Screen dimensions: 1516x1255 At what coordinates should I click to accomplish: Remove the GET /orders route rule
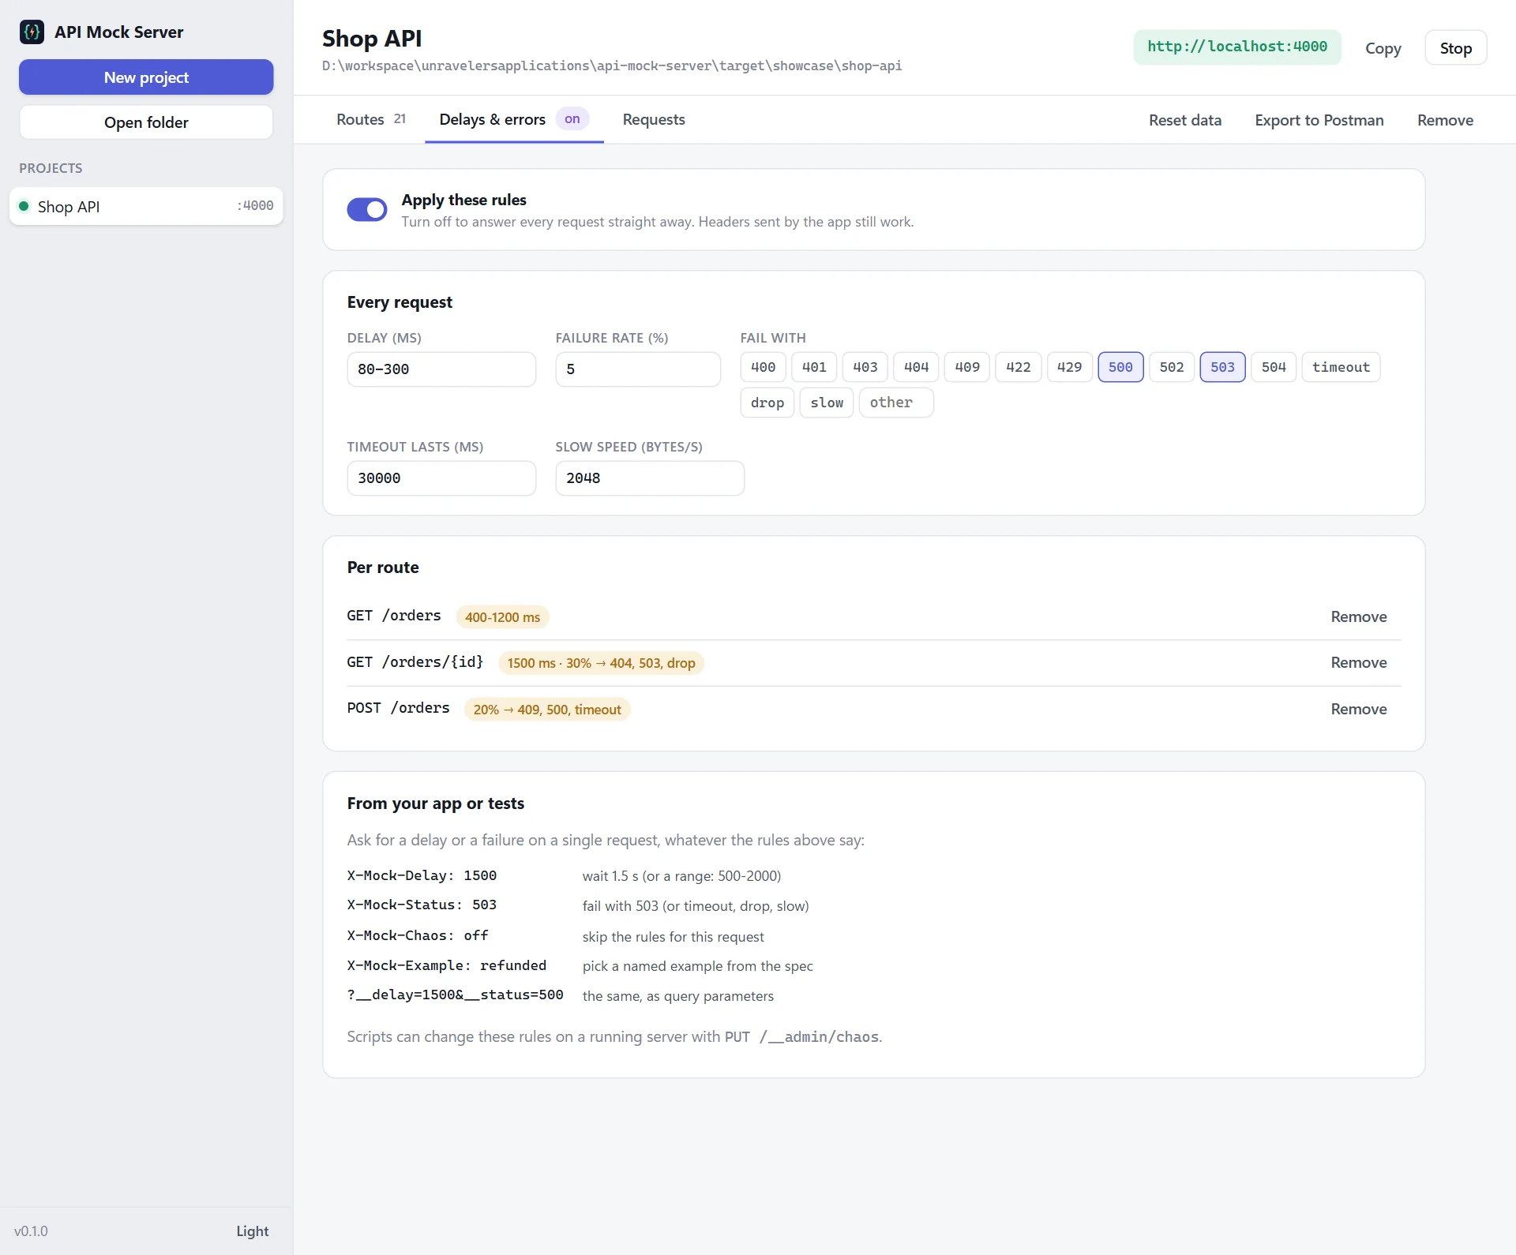[x=1358, y=616]
